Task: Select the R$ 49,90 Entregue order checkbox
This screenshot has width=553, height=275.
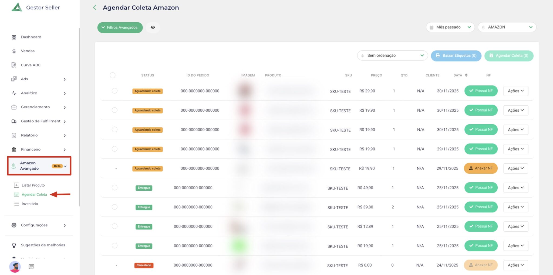Action: pyautogui.click(x=114, y=188)
